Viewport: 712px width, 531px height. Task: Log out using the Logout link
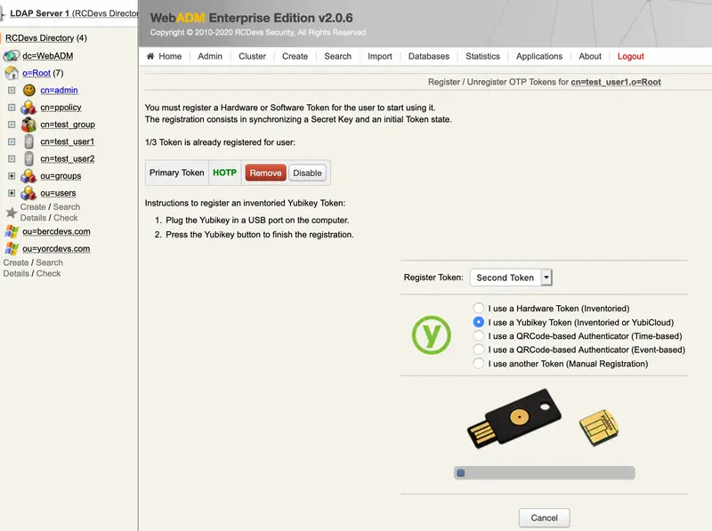[x=630, y=56]
